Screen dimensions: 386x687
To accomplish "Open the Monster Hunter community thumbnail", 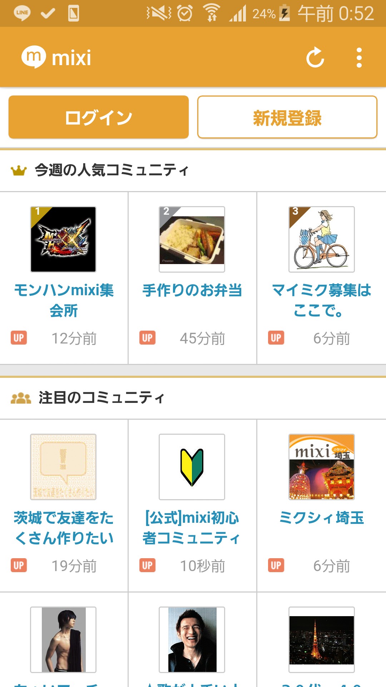I will click(63, 239).
